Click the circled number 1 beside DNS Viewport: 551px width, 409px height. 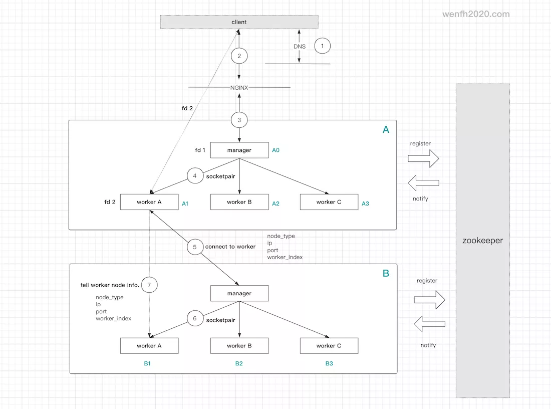[x=322, y=46]
